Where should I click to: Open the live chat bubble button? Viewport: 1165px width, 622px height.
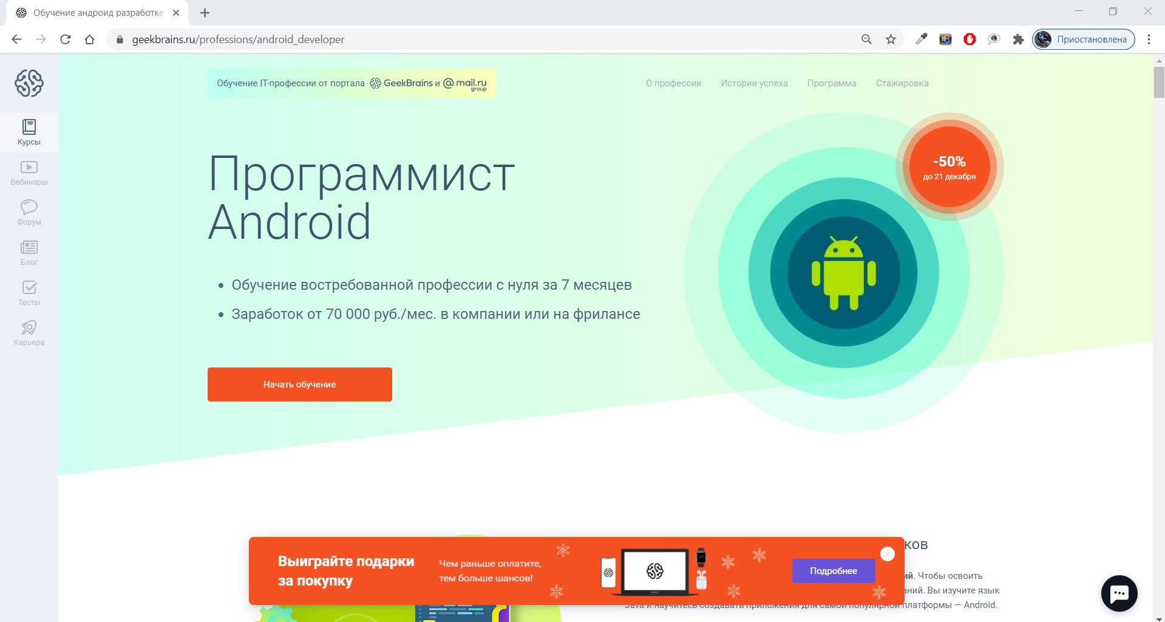pyautogui.click(x=1119, y=593)
